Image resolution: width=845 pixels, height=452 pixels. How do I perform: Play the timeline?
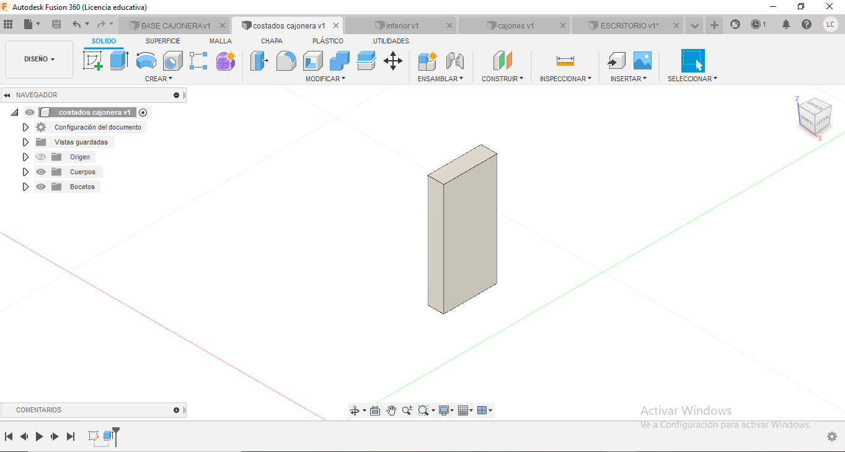(39, 436)
